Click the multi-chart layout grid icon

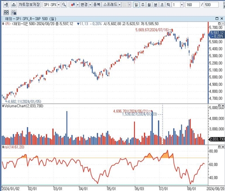6,12
